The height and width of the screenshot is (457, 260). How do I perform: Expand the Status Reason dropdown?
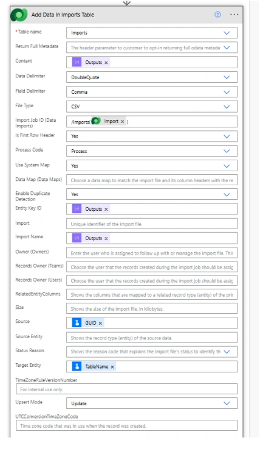[227, 352]
